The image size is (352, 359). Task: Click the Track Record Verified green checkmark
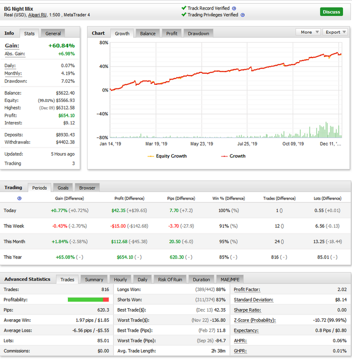184,8
